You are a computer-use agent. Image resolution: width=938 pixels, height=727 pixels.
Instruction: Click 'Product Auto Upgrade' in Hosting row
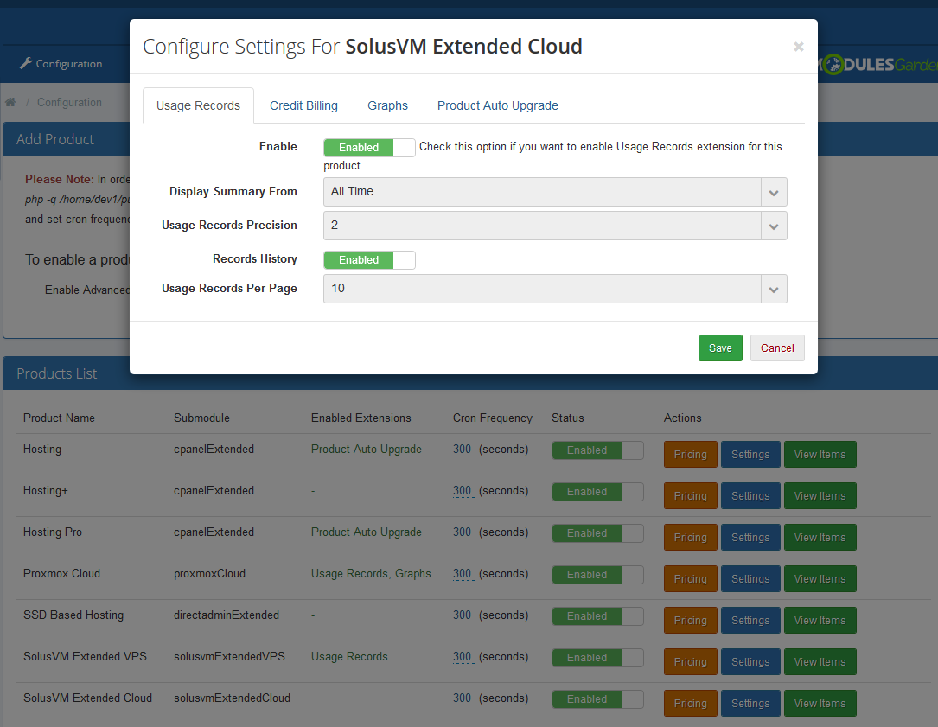(366, 450)
